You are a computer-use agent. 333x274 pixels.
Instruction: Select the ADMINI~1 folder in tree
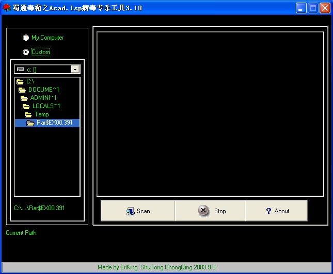(x=43, y=98)
